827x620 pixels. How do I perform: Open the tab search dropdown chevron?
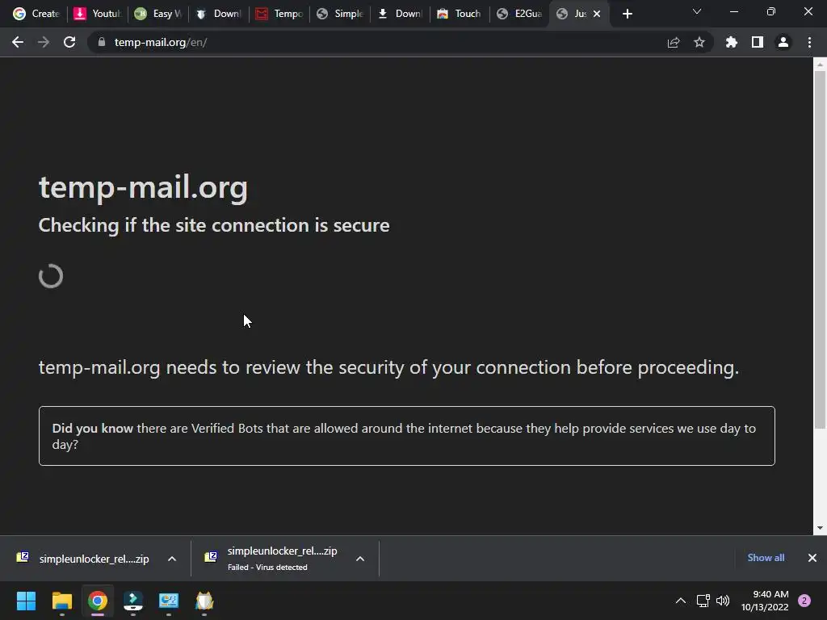point(697,11)
